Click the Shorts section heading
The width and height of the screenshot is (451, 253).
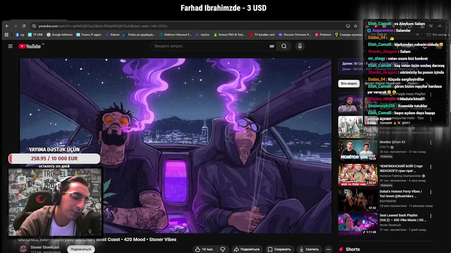tap(353, 249)
